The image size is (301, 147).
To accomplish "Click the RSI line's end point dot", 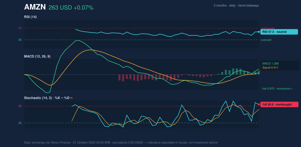I will (x=259, y=32).
